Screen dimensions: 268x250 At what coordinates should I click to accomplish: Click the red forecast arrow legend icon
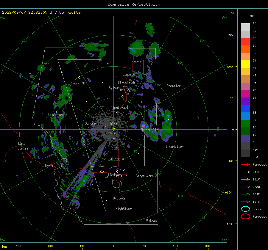pos(245,164)
